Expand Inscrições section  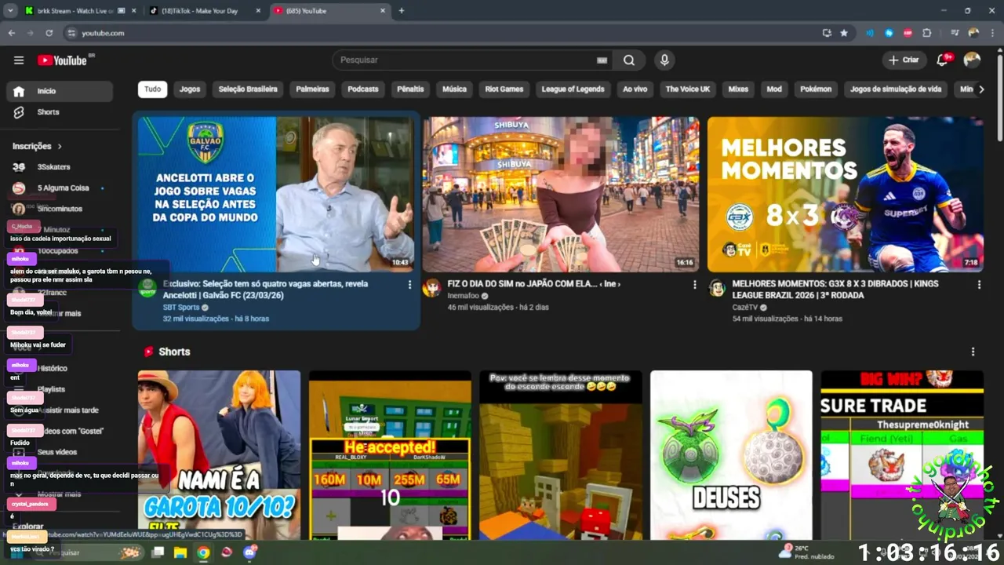click(37, 146)
